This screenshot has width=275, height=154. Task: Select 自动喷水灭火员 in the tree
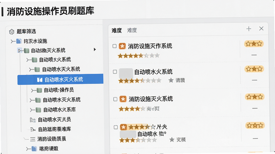[55, 120]
